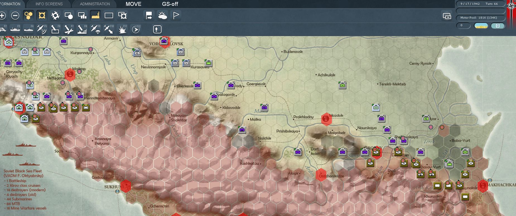The width and height of the screenshot is (516, 216).
Task: Click the Prokhladny town label
Action: click(x=303, y=117)
